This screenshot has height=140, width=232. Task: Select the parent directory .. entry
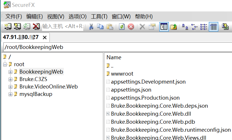coord(112,66)
